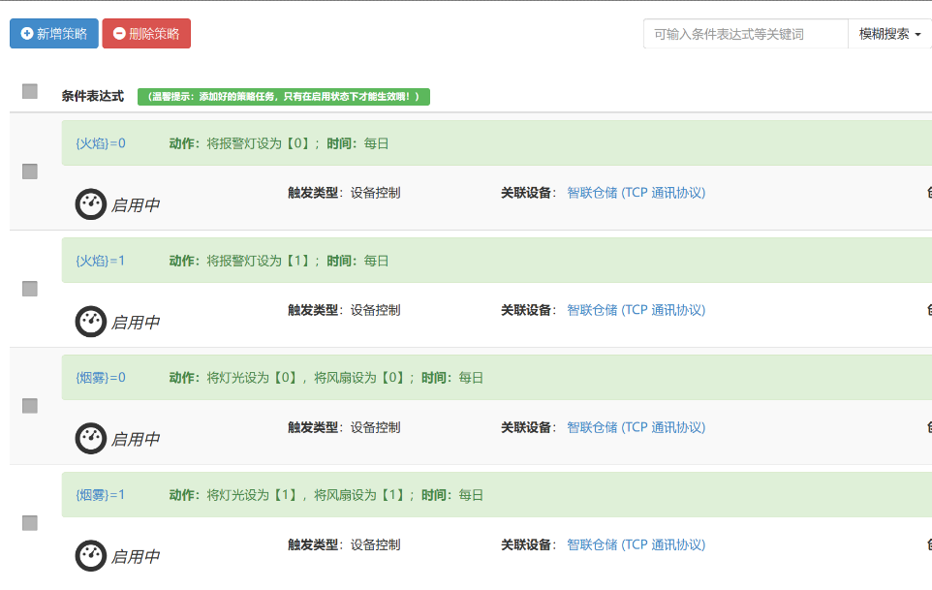Open 智联仓储 device link in first row

click(636, 193)
